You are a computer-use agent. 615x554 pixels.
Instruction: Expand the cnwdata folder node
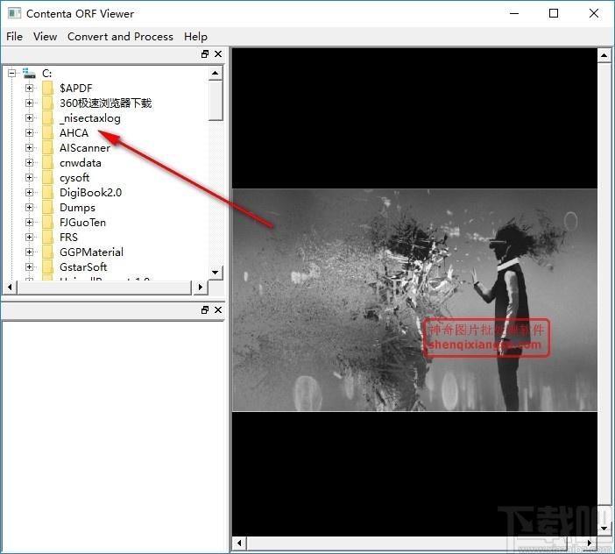click(29, 162)
